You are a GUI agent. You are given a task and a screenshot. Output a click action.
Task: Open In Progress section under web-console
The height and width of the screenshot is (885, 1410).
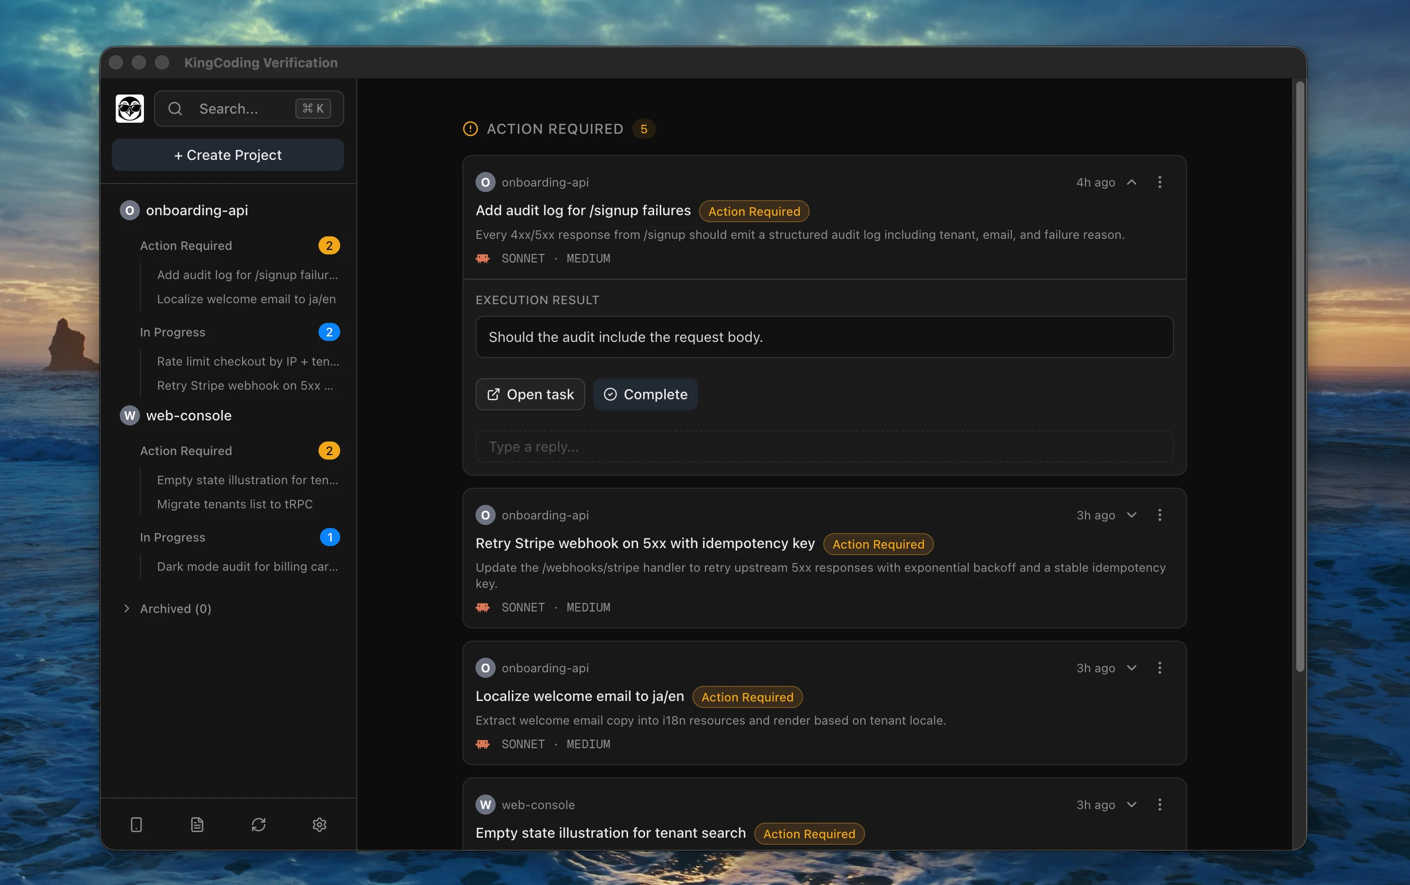pos(172,537)
